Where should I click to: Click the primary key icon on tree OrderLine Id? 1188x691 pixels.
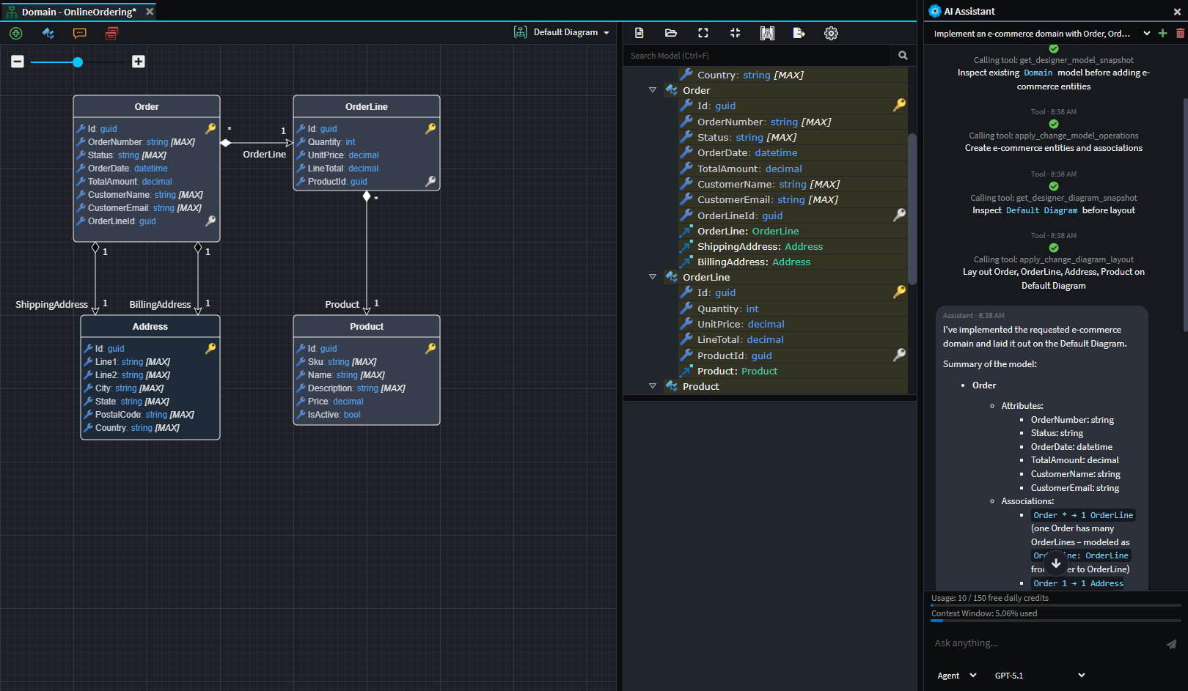pos(899,292)
